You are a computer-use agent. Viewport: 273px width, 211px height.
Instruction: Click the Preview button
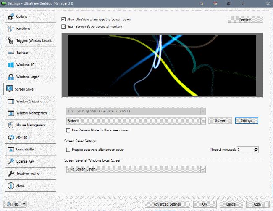(245, 19)
